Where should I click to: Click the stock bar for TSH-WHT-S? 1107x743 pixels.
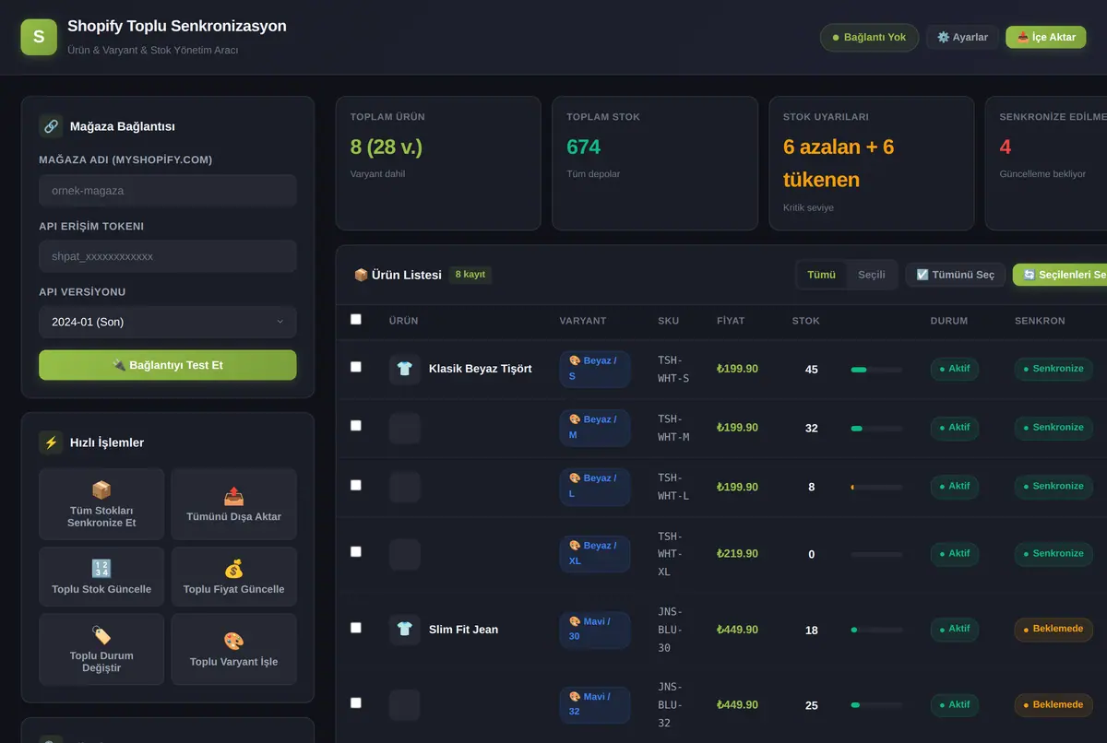point(876,370)
